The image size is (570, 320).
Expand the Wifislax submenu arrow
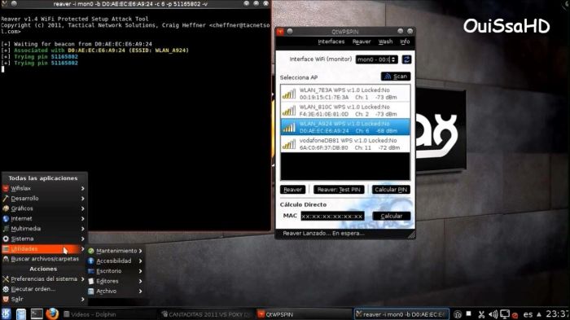[x=82, y=188]
